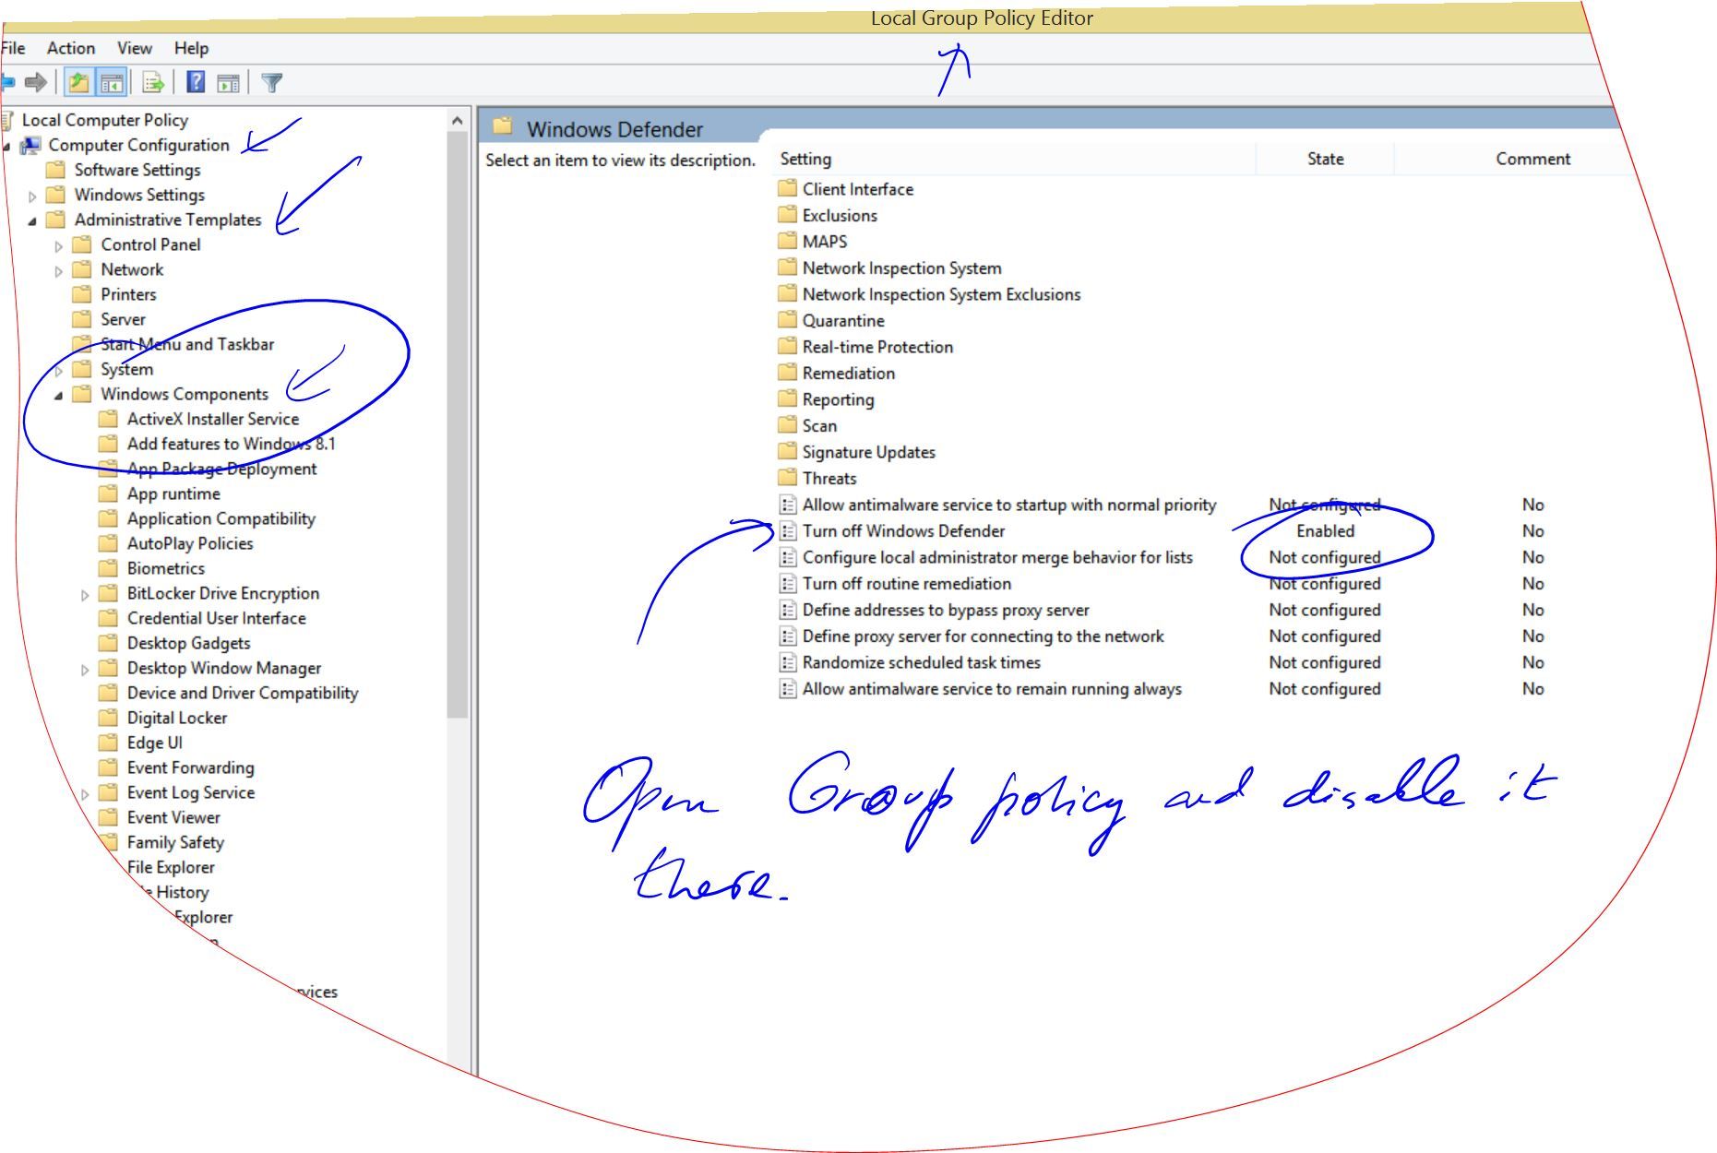Click the Up one level folder icon
The image size is (1717, 1153).
[79, 83]
